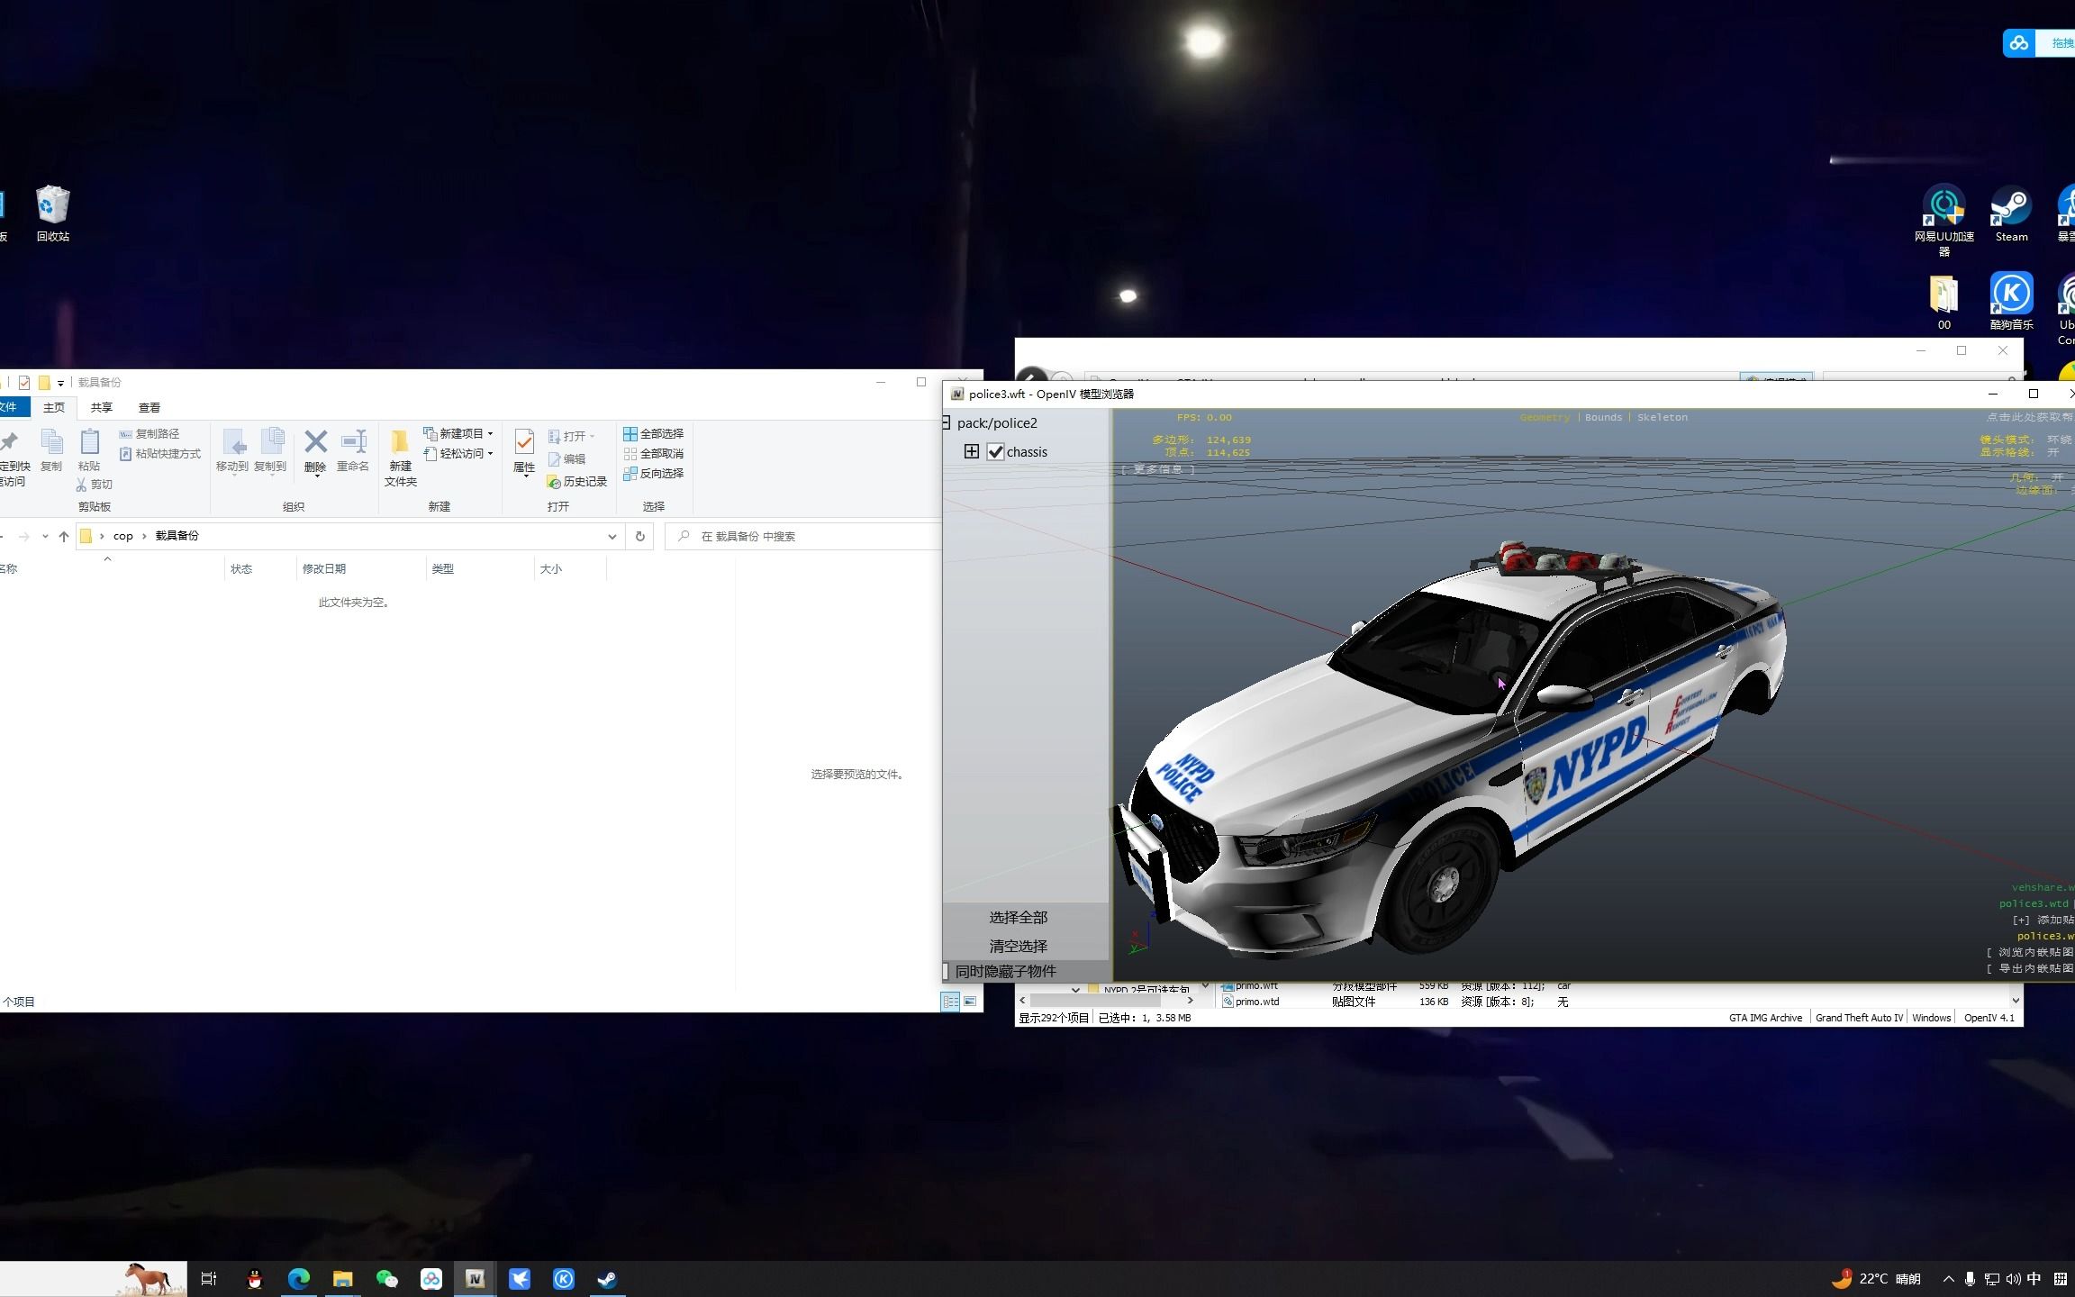This screenshot has width=2075, height=1297.
Task: Switch to large icons view in Explorer
Action: (x=970, y=1002)
